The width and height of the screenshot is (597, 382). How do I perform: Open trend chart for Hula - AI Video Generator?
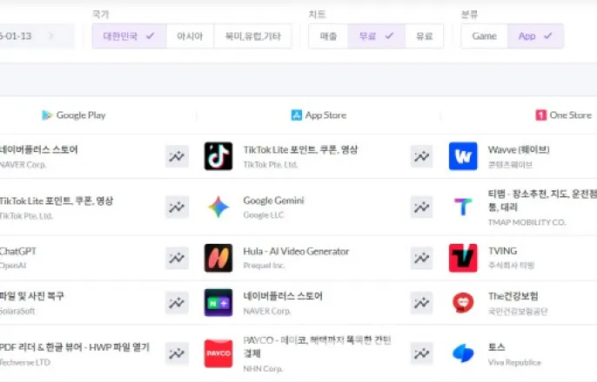click(x=422, y=258)
